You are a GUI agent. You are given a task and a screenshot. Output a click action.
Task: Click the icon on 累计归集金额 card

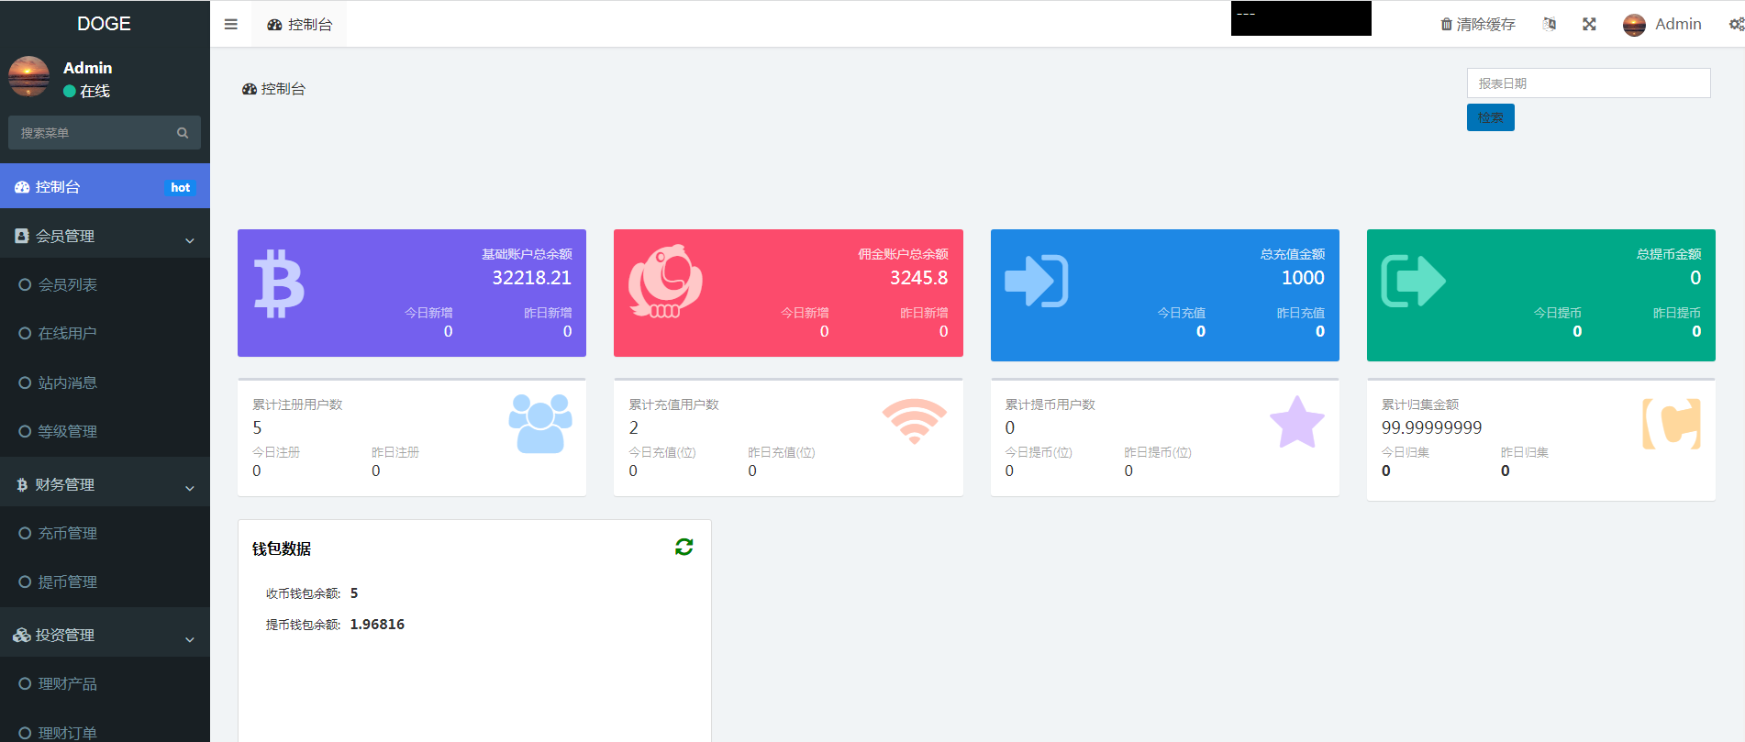pos(1672,424)
